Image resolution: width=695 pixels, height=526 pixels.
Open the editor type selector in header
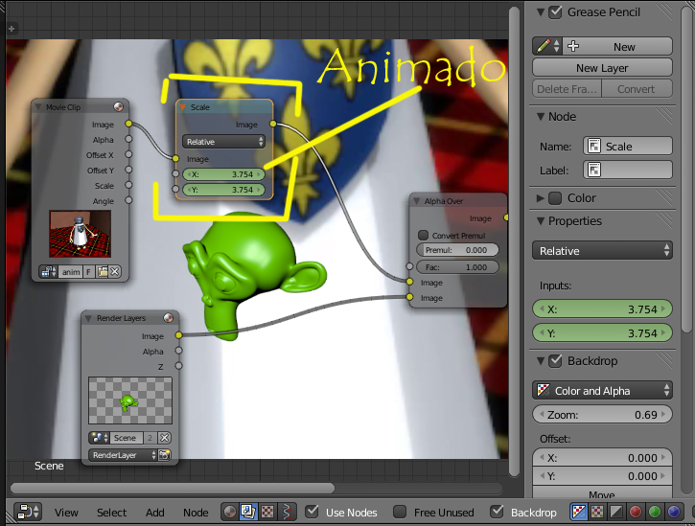pos(29,512)
